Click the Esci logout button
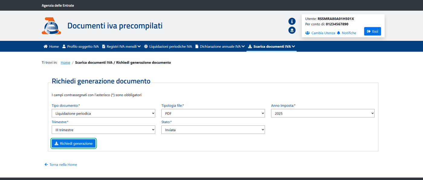 [373, 31]
